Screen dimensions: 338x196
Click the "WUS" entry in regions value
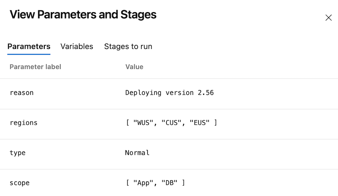point(143,123)
